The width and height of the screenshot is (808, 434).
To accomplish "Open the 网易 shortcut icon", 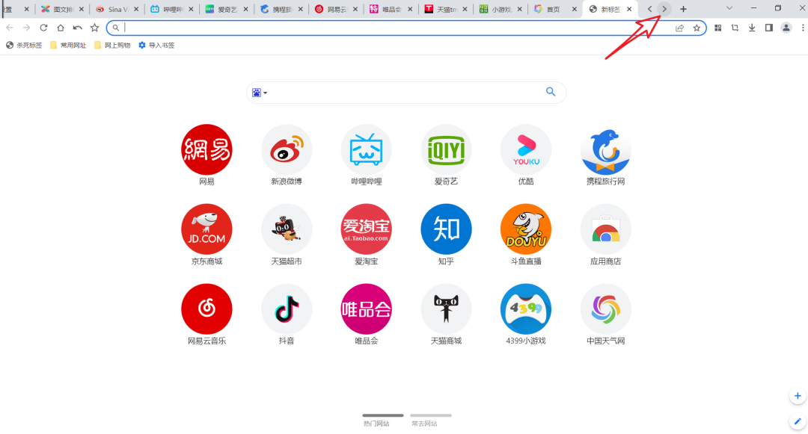I will 206,149.
